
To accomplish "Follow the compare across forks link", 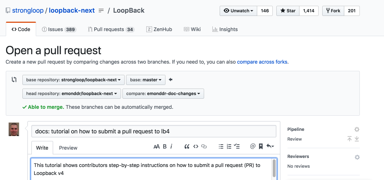I will pyautogui.click(x=262, y=62).
